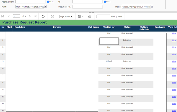The width and height of the screenshot is (177, 112).
Task: Click the Purch.Req column header
Action: pos(20,27)
